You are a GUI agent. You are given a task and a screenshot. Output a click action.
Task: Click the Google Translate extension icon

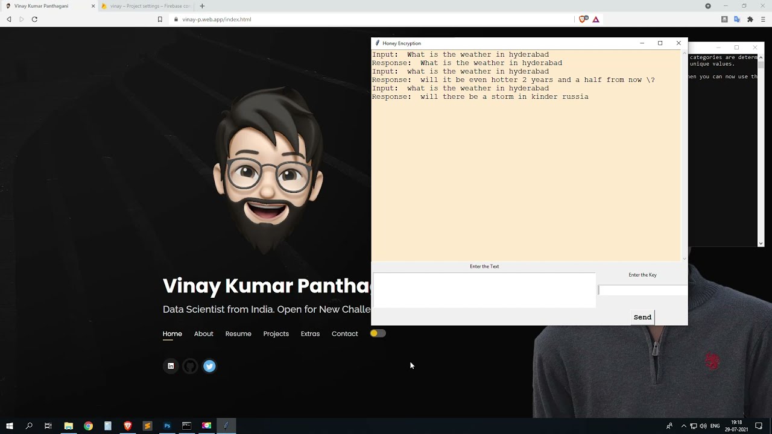click(x=737, y=19)
